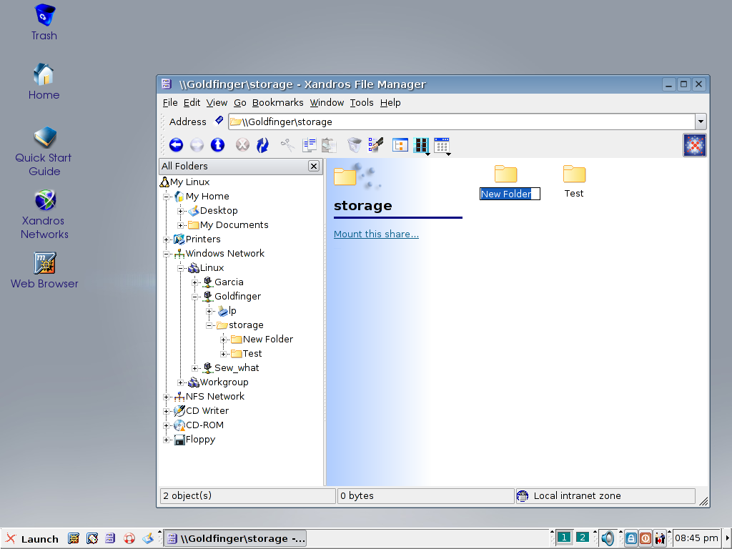Select the Test folder in file view

point(574,182)
